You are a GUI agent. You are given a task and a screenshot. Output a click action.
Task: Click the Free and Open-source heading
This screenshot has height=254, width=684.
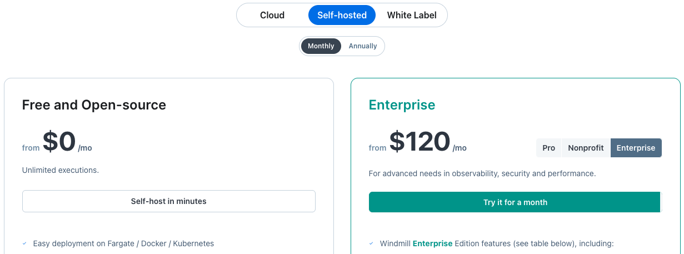[x=94, y=104]
